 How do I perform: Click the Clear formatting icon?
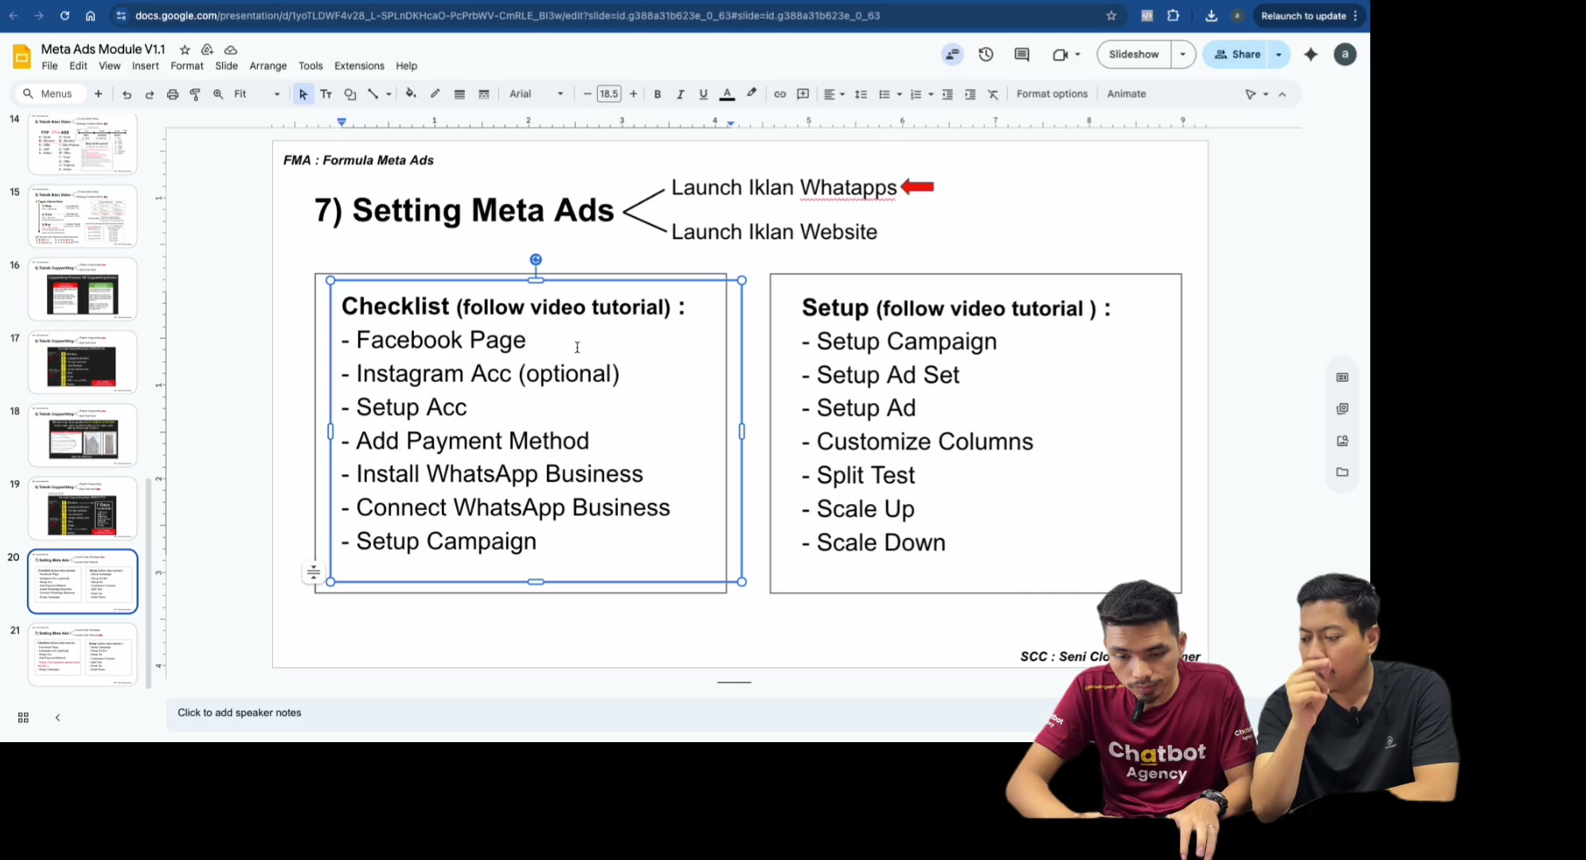pos(993,94)
